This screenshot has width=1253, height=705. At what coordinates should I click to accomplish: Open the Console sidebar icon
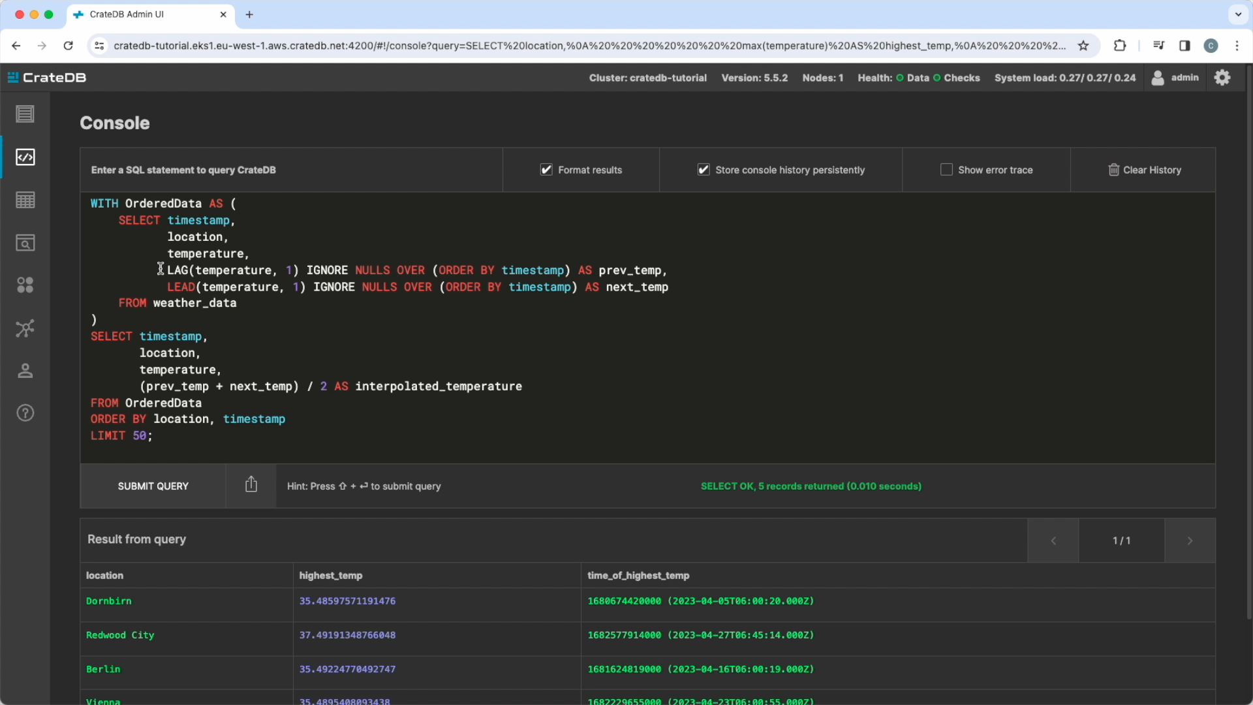click(25, 157)
